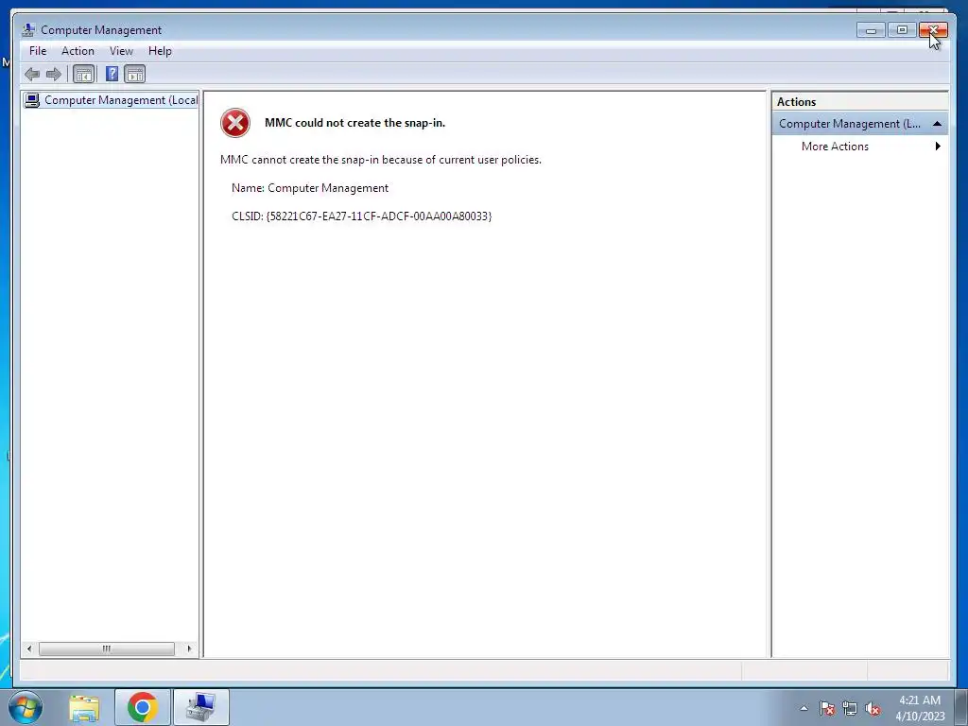
Task: Open the Help menu
Action: click(x=160, y=51)
